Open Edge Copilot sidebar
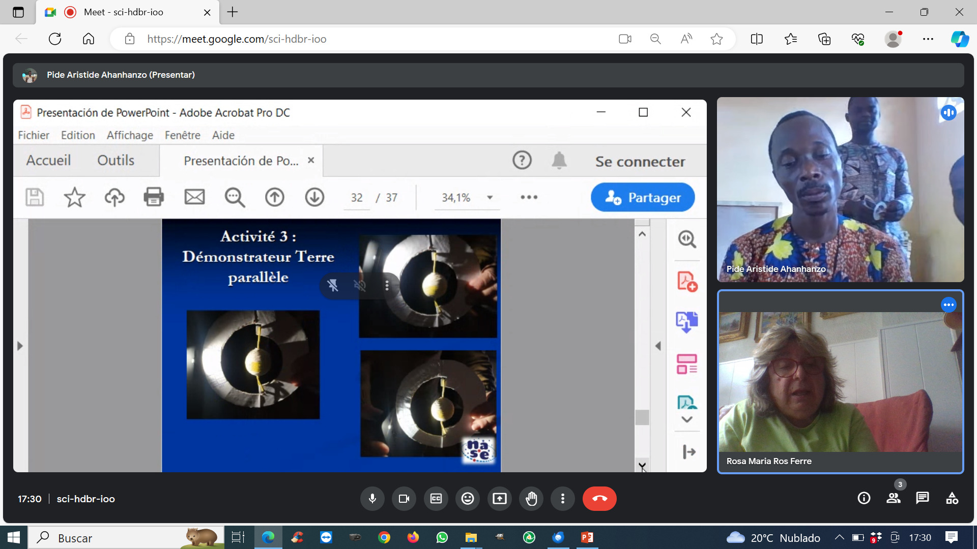Image resolution: width=977 pixels, height=549 pixels. 960,39
